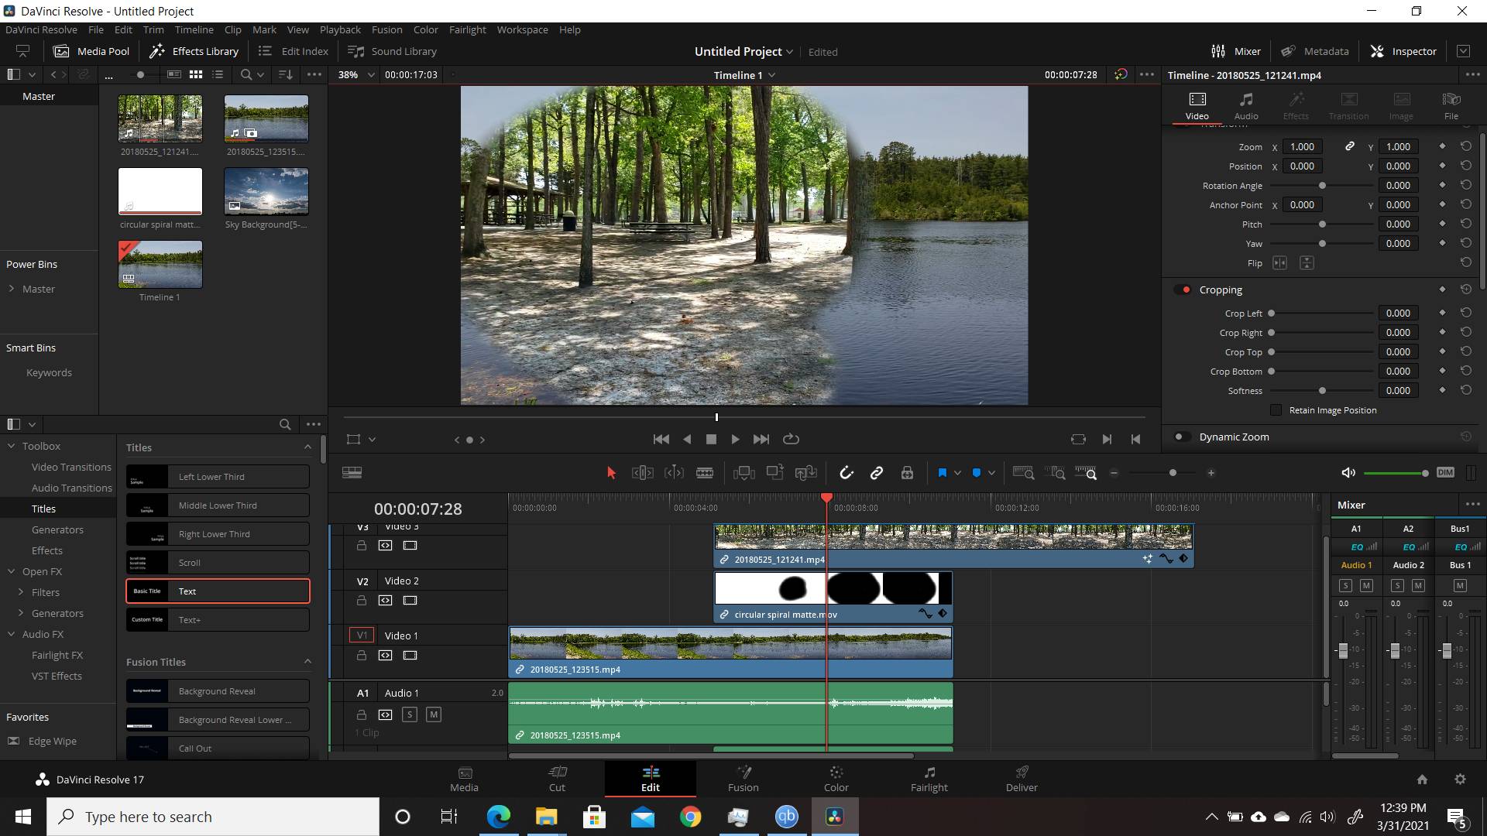
Task: Open Google Chrome from taskbar
Action: tap(690, 817)
